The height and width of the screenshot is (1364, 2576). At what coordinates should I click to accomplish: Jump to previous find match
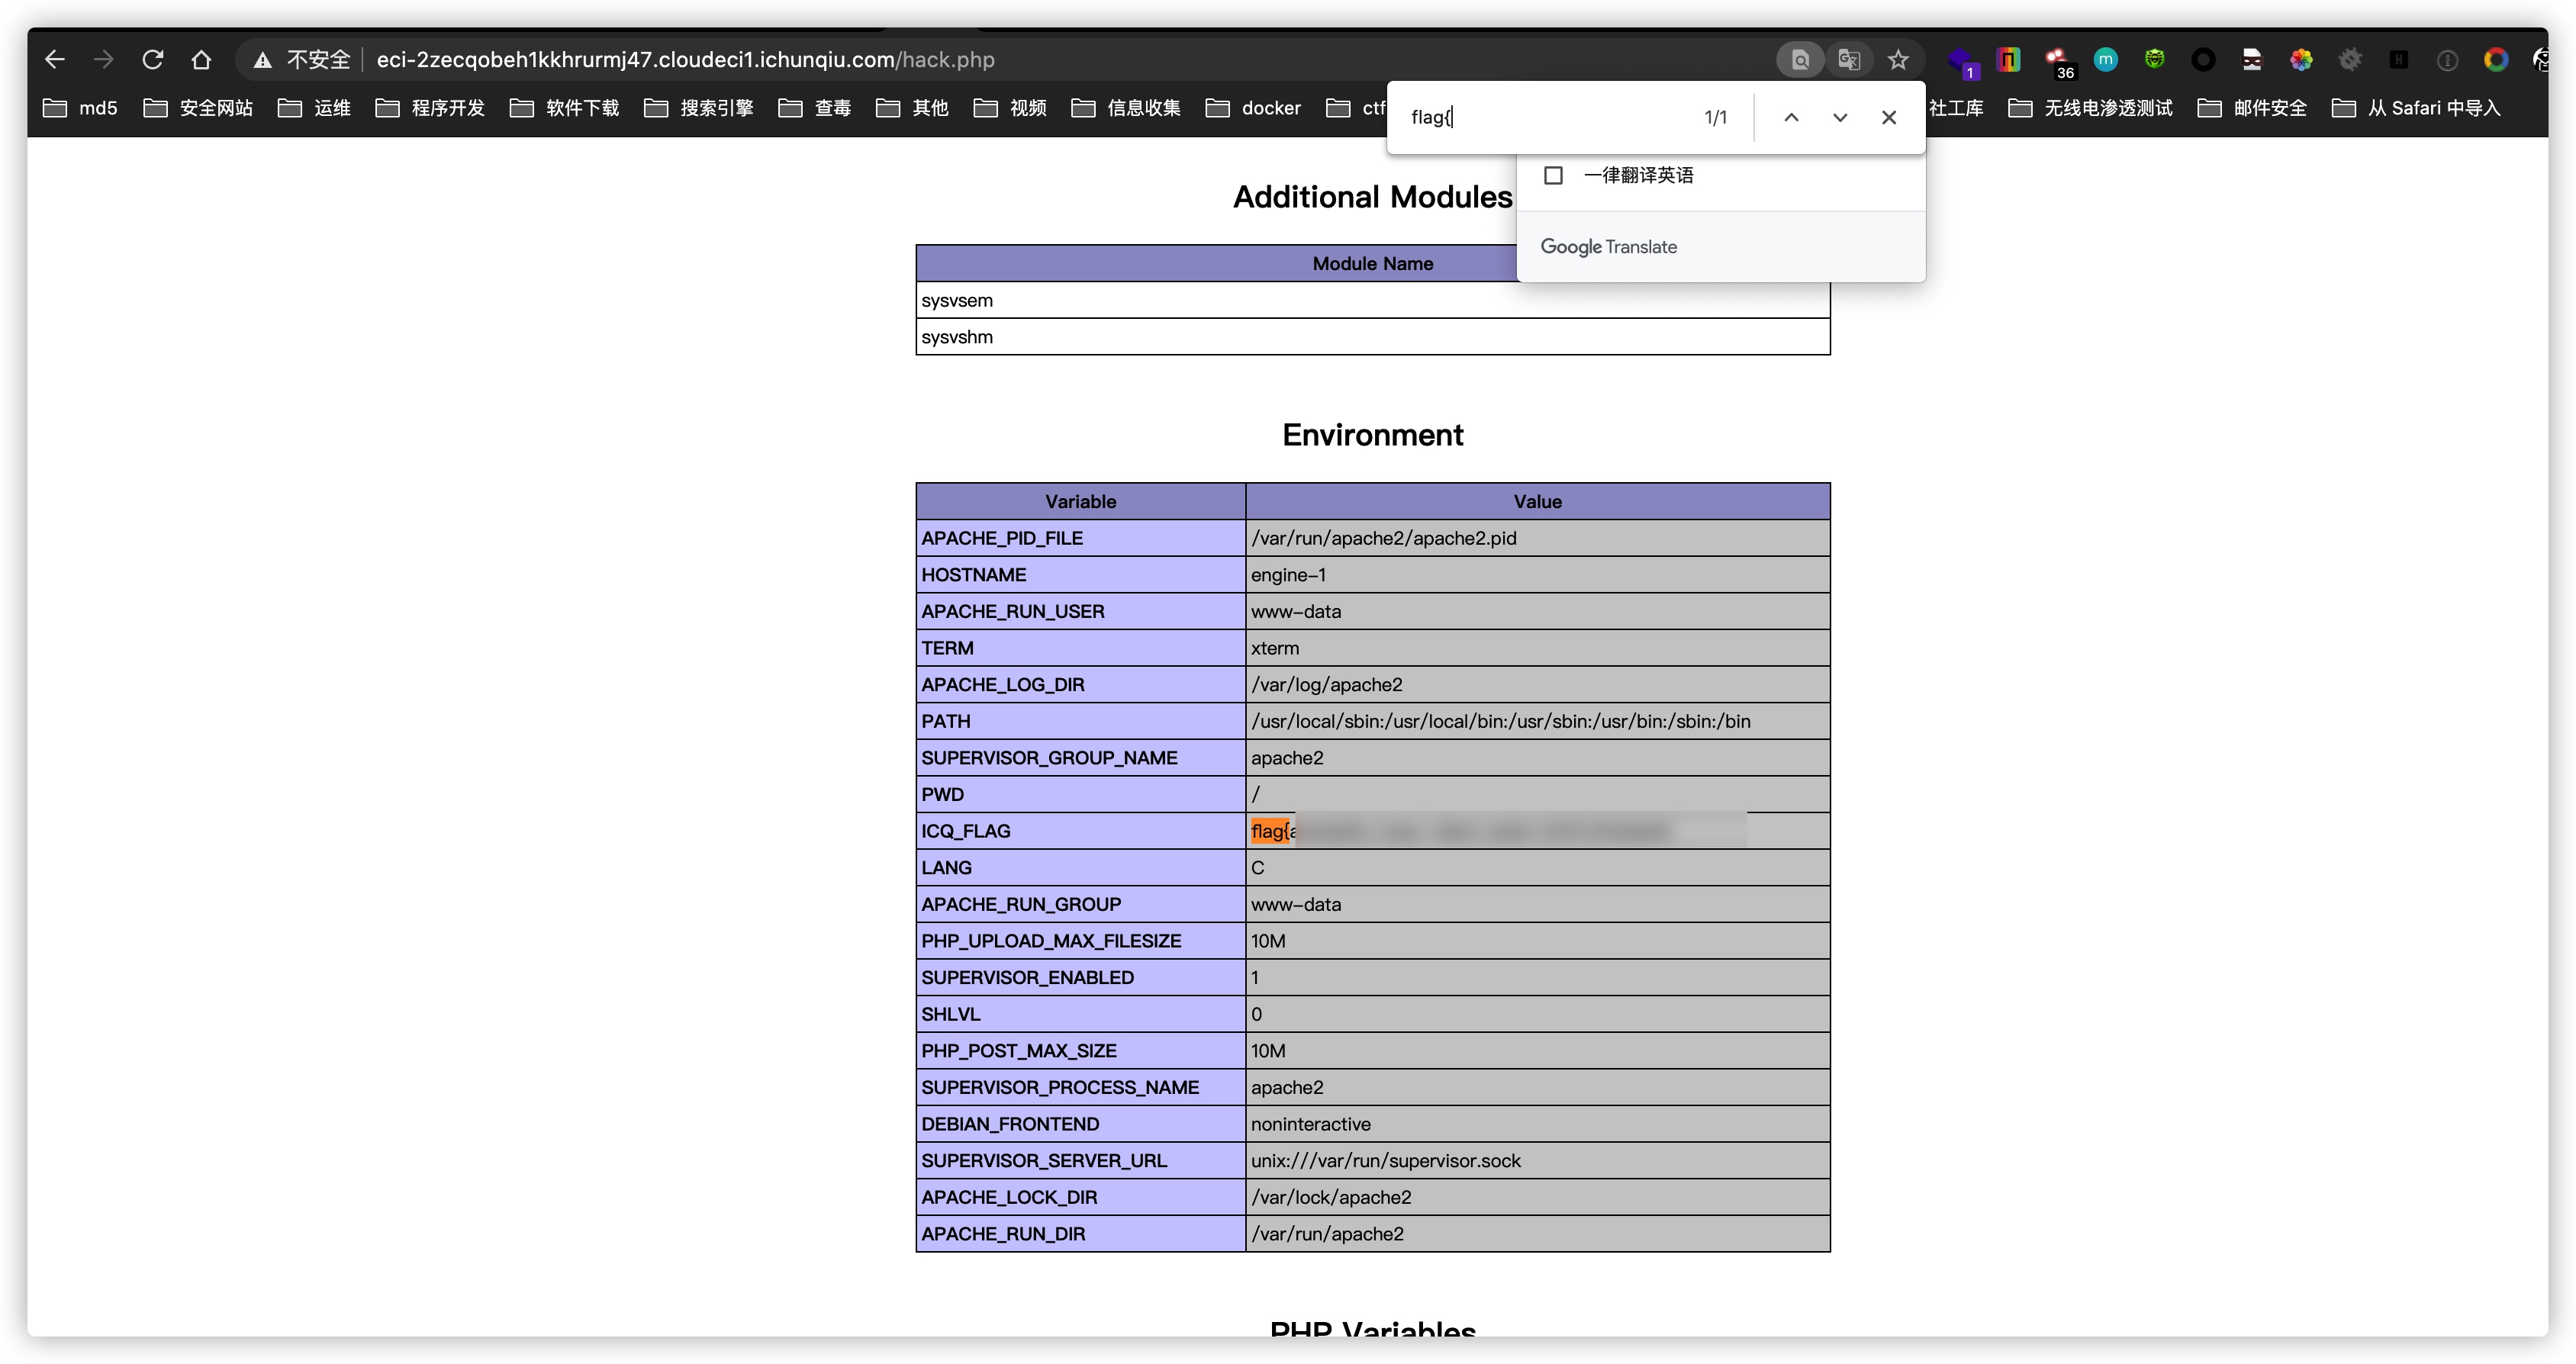tap(1791, 117)
